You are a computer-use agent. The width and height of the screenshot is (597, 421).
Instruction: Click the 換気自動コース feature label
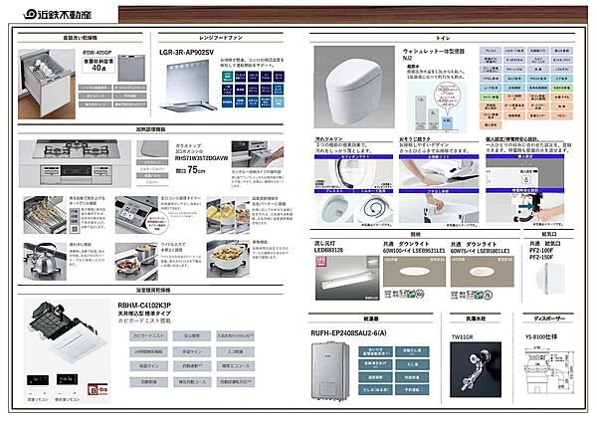tap(192, 382)
